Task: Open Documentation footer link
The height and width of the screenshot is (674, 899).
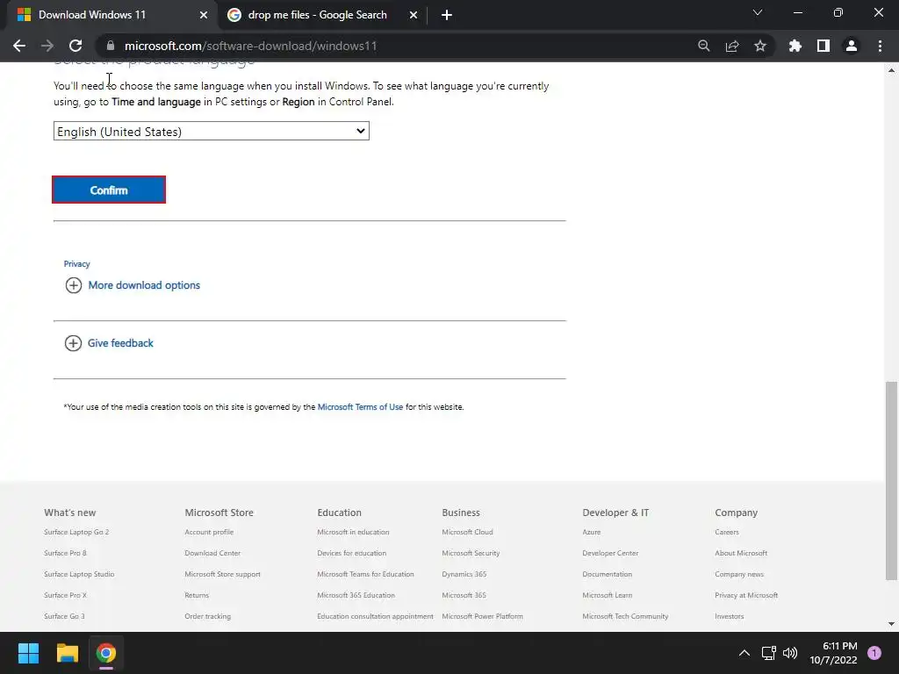Action: 607,574
